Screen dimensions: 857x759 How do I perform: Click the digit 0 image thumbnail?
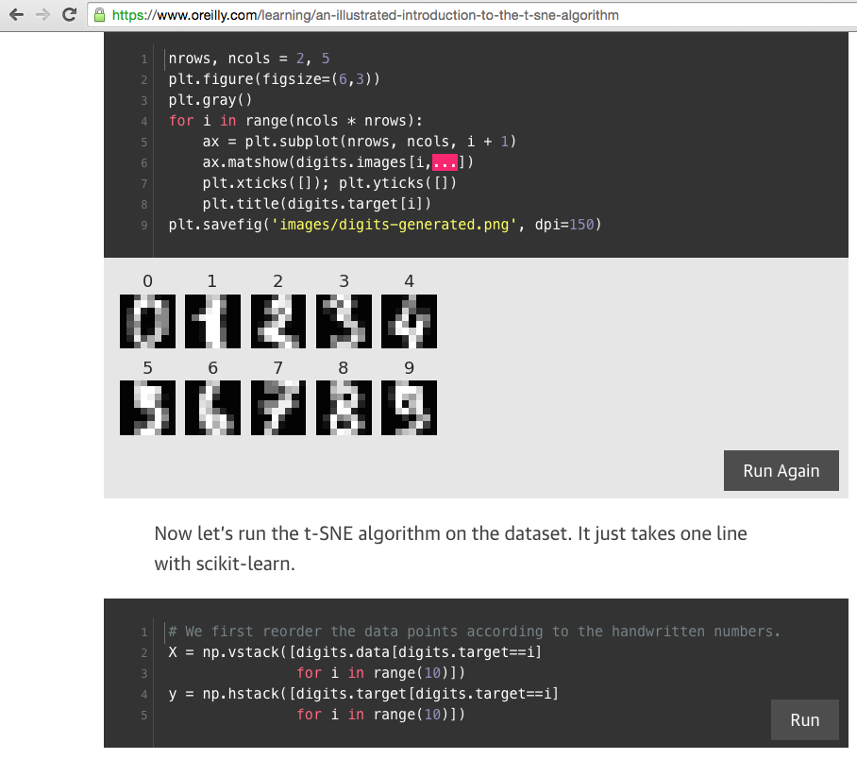(147, 321)
